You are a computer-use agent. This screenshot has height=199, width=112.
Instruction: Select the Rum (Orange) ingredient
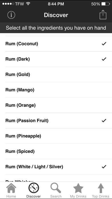pos(56,105)
